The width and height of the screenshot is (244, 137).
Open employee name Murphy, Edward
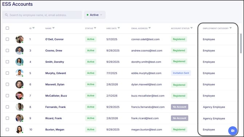click(x=56, y=73)
